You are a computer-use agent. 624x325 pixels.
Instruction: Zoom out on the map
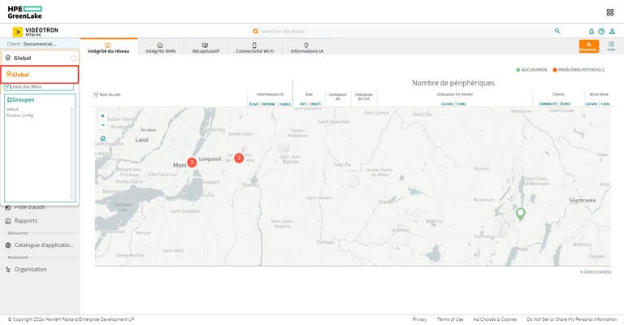pos(102,126)
